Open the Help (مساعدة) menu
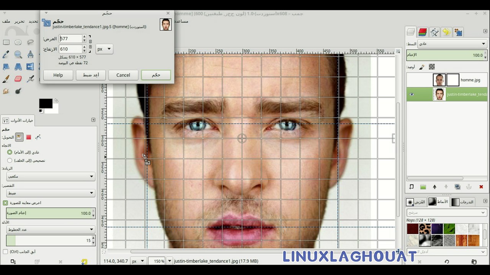The height and width of the screenshot is (275, 490). coord(181,21)
